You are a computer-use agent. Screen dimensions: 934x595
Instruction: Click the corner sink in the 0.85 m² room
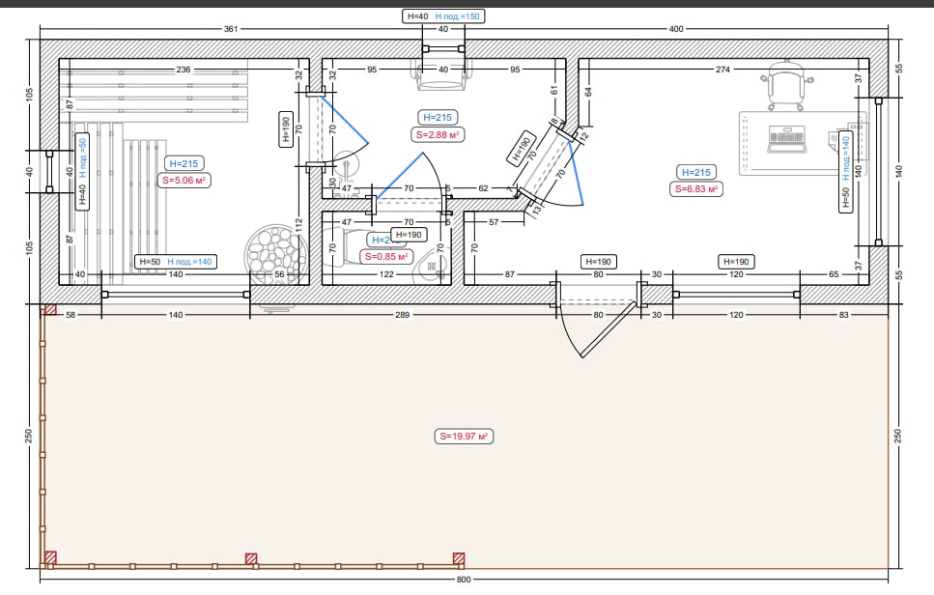pyautogui.click(x=432, y=266)
